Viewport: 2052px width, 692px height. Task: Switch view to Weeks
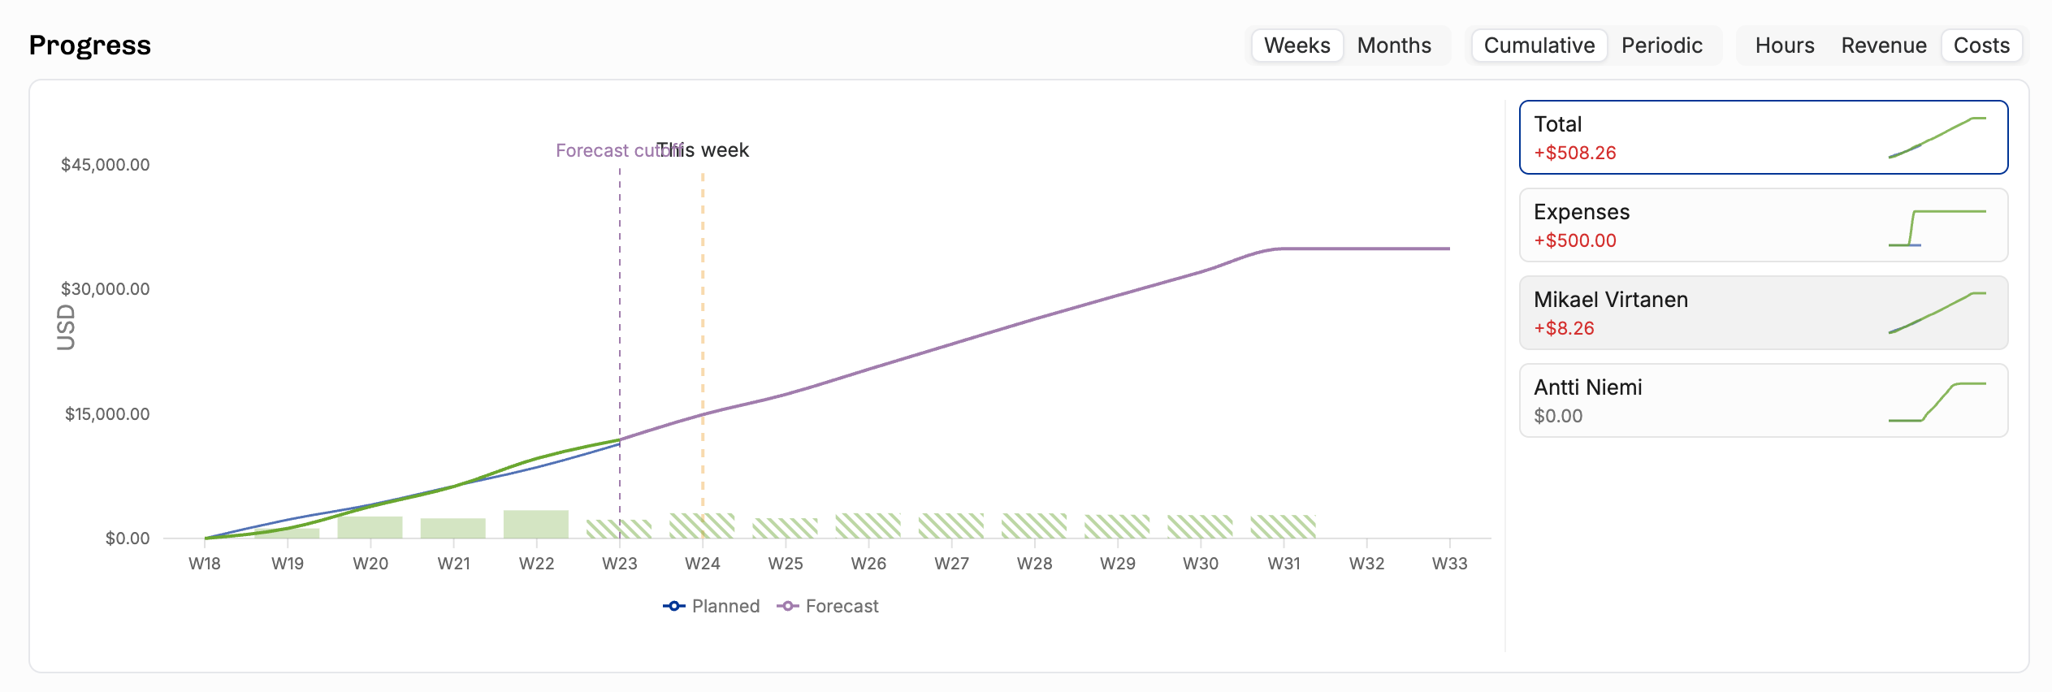point(1297,45)
